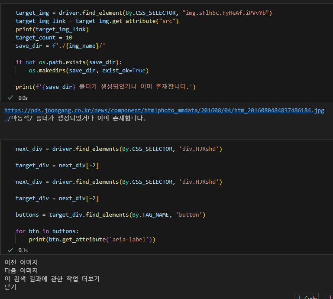Click output line '닫기'
The height and width of the screenshot is (299, 333).
click(10, 287)
